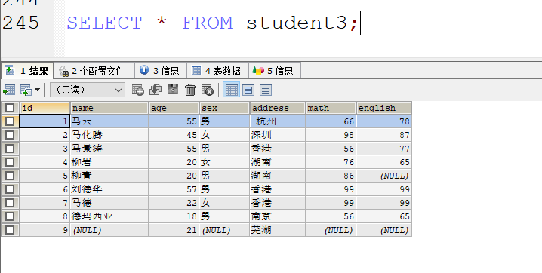Sort by the id column header
542x273 pixels.
point(45,108)
